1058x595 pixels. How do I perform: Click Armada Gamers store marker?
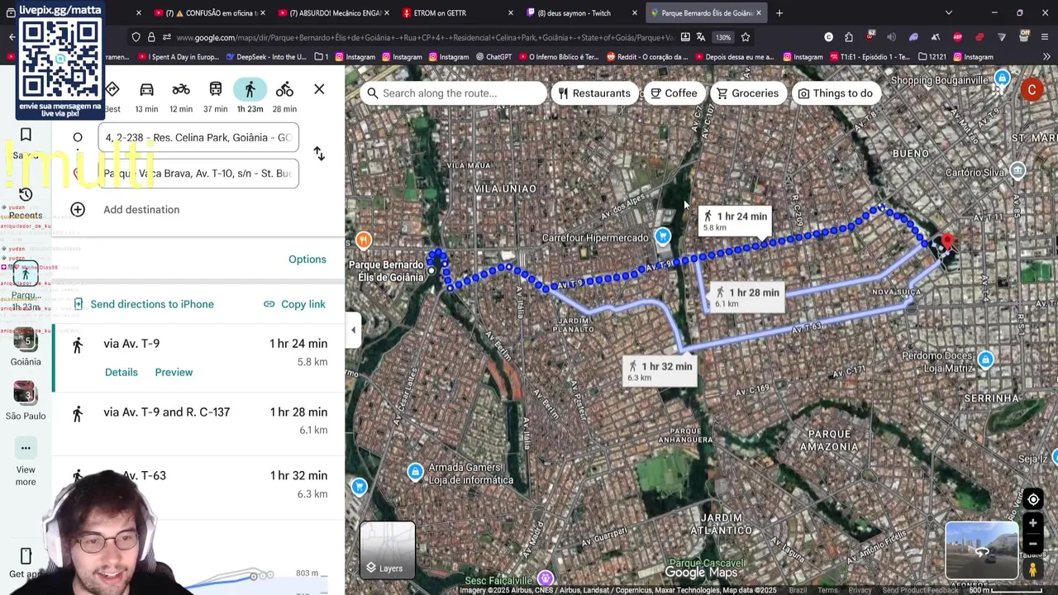[x=415, y=472]
